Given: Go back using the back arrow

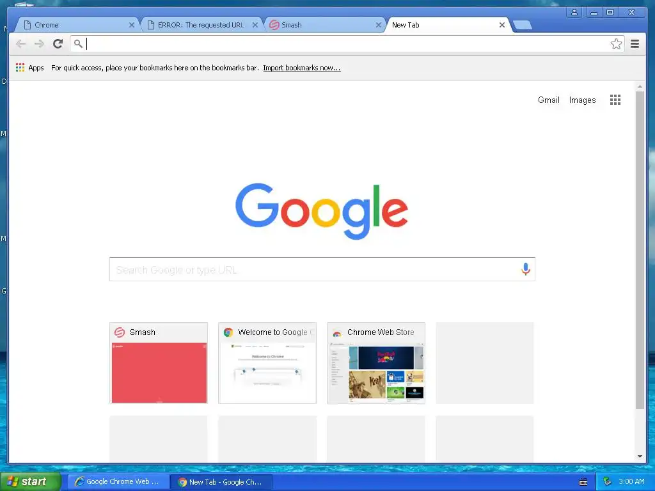Looking at the screenshot, I should [x=21, y=44].
